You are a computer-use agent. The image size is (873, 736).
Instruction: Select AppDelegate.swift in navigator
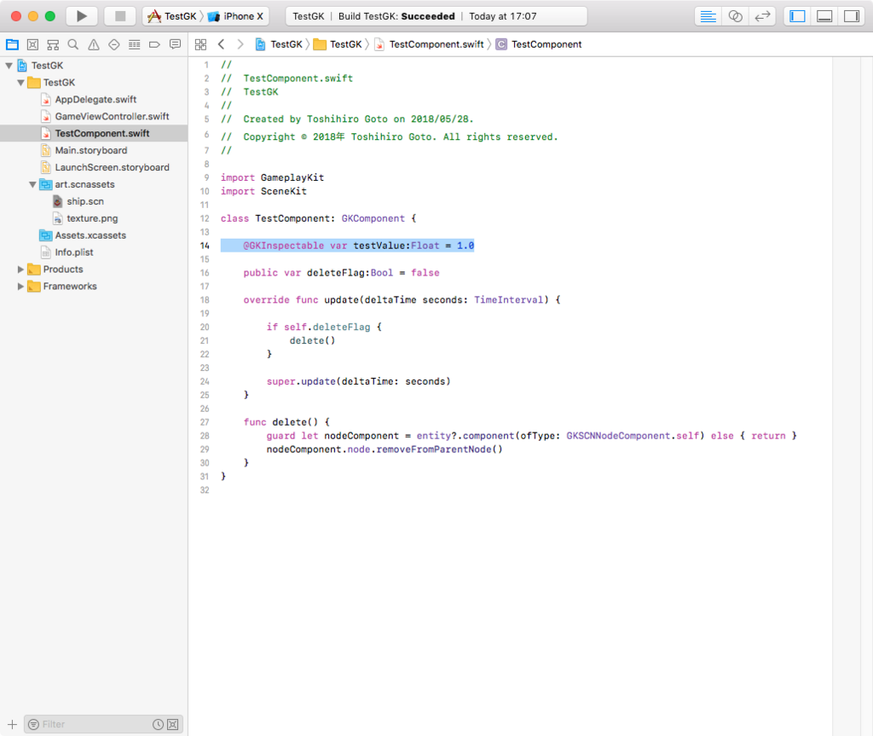94,100
